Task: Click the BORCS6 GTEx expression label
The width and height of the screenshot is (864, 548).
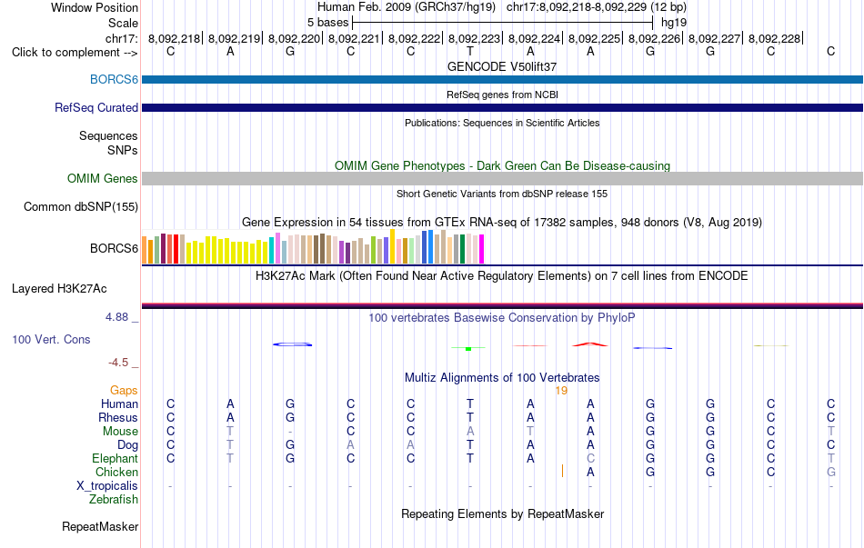Action: (114, 248)
